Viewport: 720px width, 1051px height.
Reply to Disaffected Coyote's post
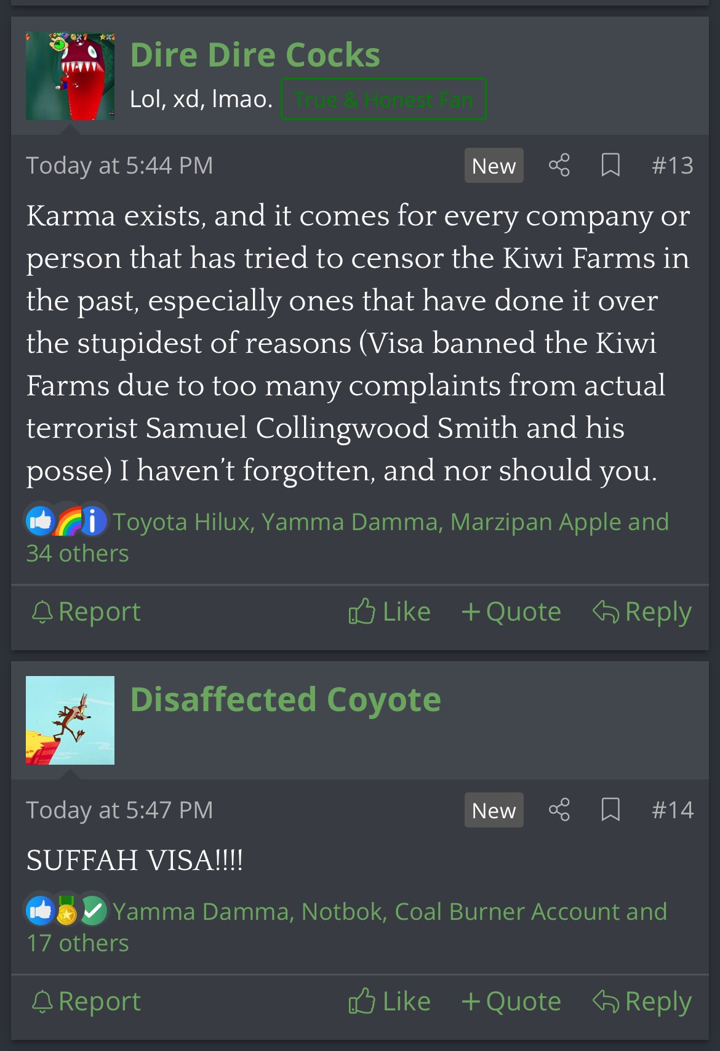tap(642, 1002)
